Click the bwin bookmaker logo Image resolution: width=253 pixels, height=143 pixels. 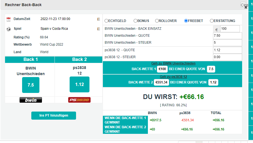point(31,100)
